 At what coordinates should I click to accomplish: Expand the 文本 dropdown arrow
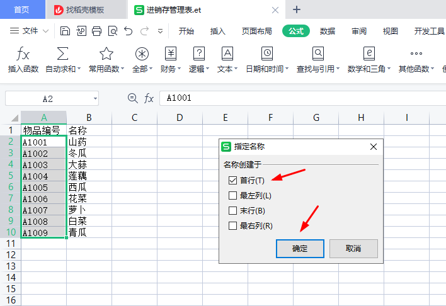pyautogui.click(x=236, y=69)
